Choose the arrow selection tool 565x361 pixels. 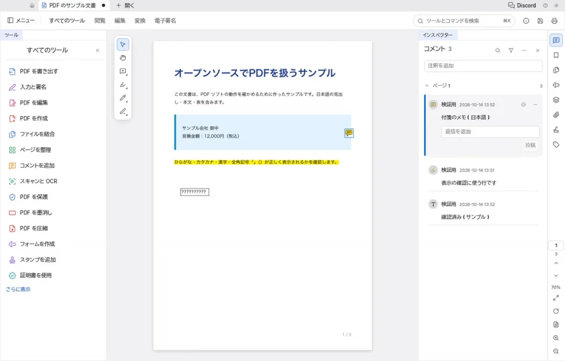click(x=123, y=45)
